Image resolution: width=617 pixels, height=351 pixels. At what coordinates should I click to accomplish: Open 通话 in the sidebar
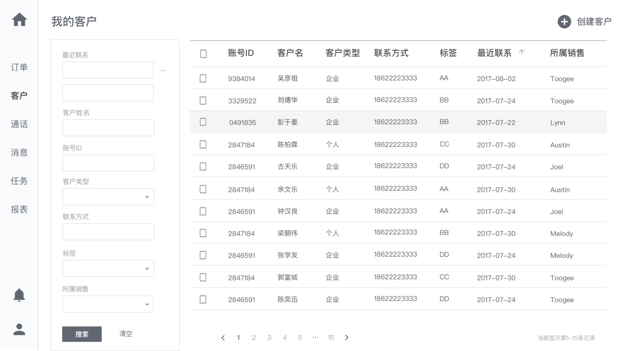pyautogui.click(x=19, y=124)
